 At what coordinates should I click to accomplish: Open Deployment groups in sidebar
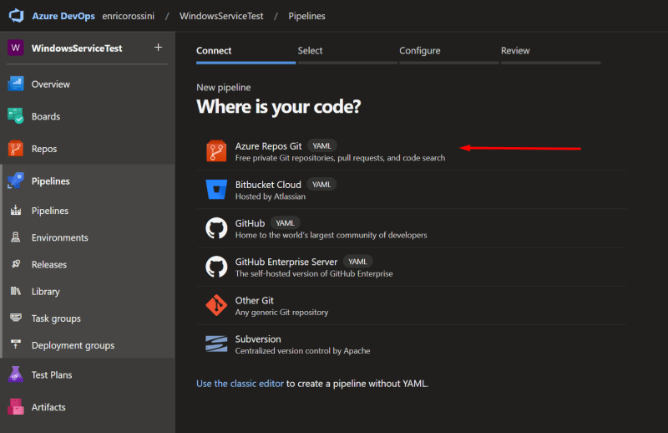(x=73, y=345)
